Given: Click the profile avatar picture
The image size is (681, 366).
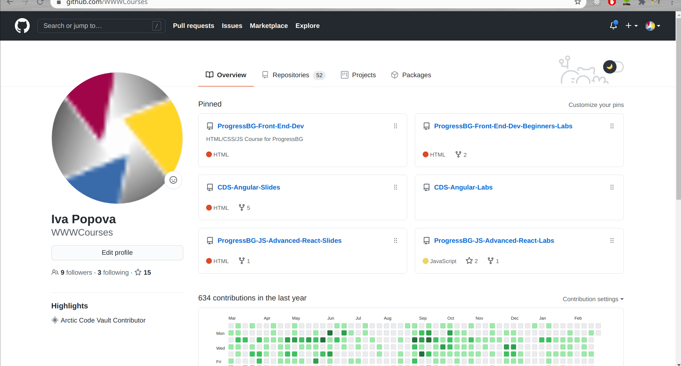Looking at the screenshot, I should pyautogui.click(x=117, y=138).
